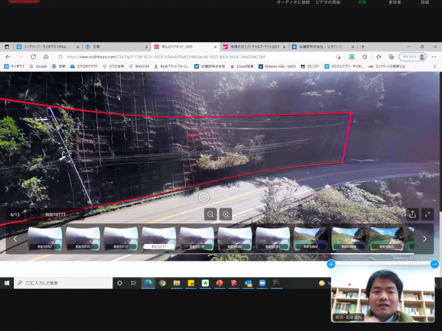This screenshot has height=331, width=442.
Task: Expand hidden bookmarks with the chevron
Action: (x=434, y=66)
